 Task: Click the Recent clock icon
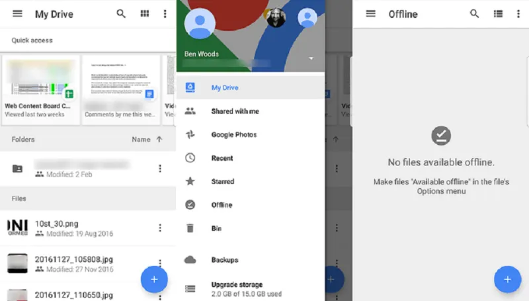pyautogui.click(x=190, y=158)
